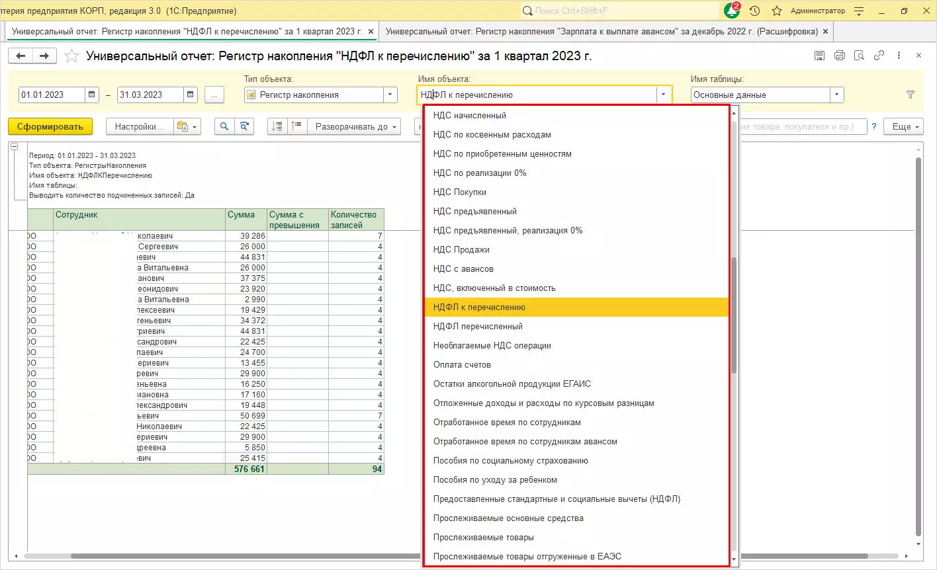The width and height of the screenshot is (937, 570).
Task: Expand the Тип объекта dropdown
Action: [390, 95]
